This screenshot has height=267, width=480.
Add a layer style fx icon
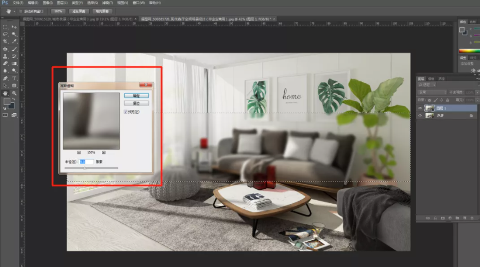click(x=435, y=218)
